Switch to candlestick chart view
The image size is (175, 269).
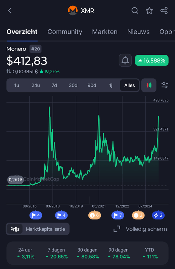(x=149, y=85)
